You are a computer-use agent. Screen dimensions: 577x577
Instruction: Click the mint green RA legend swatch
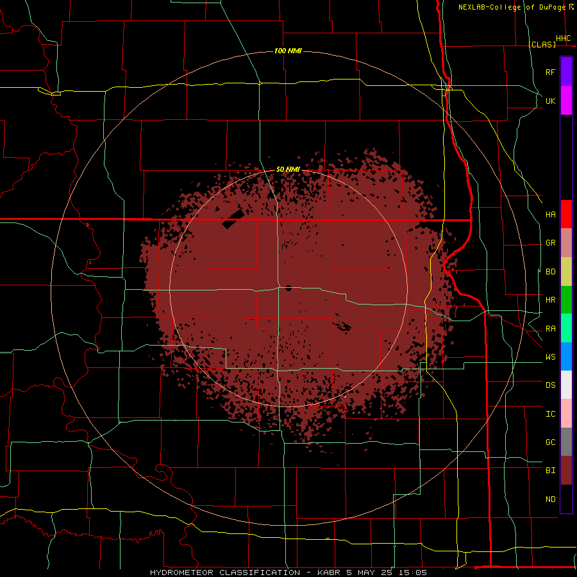point(566,328)
